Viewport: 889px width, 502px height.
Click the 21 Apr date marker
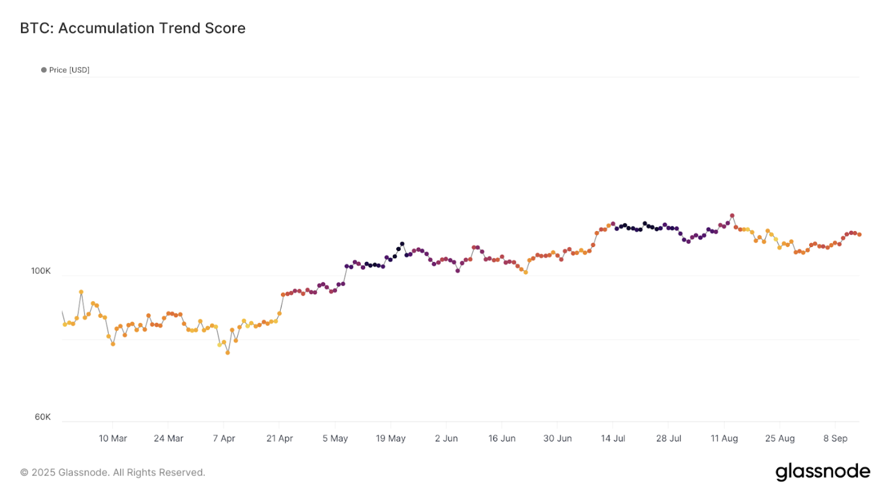[279, 438]
